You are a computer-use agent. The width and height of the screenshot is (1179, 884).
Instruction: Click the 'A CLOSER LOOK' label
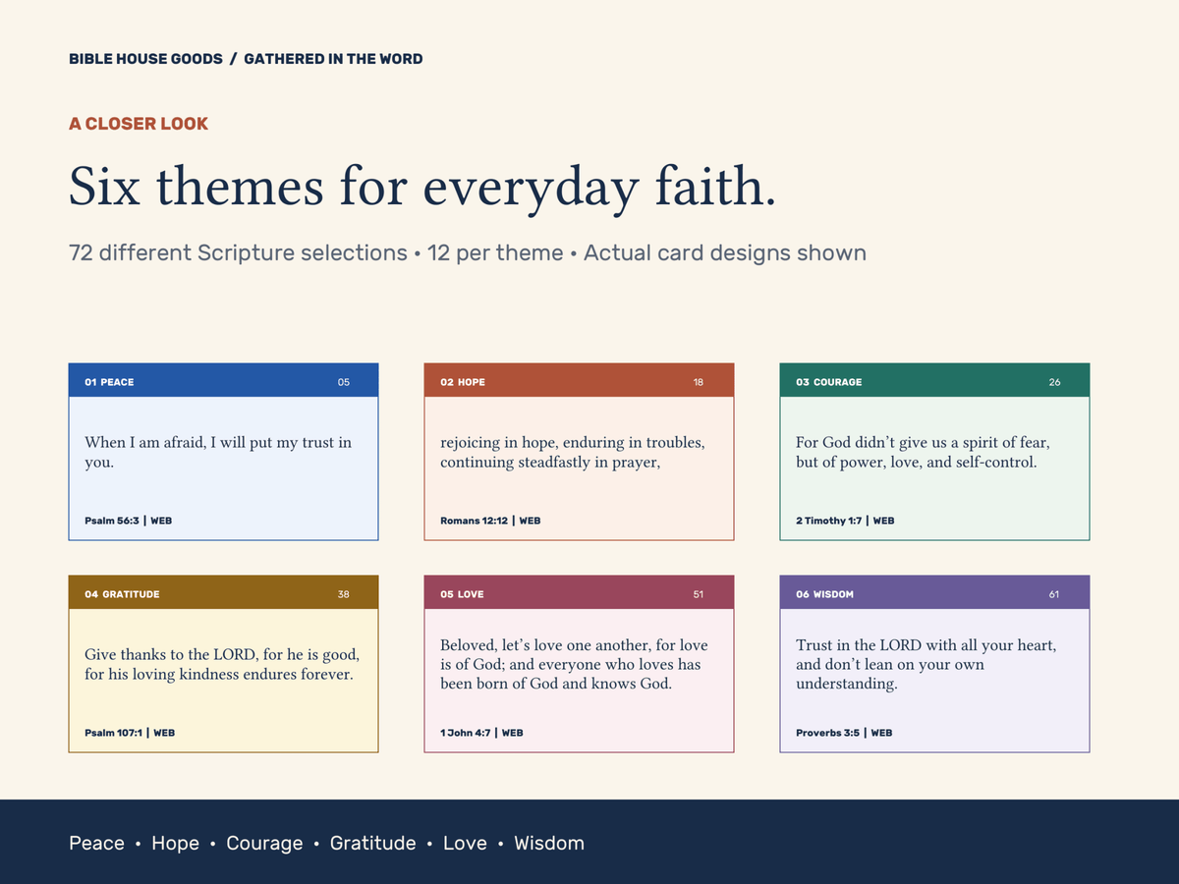[139, 124]
